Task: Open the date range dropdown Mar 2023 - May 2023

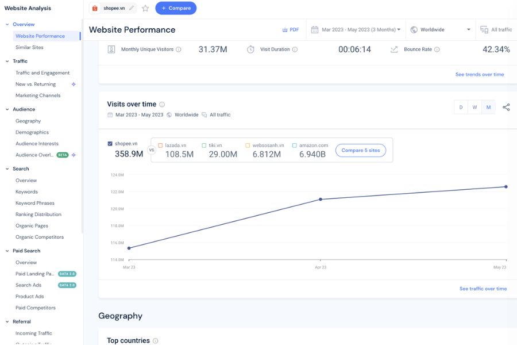Action: click(356, 30)
